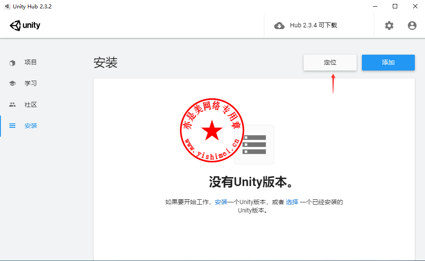
Task: Click the cloud download icon
Action: 279,26
